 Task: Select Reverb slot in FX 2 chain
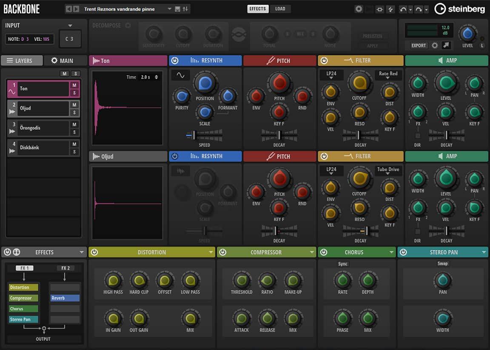pyautogui.click(x=65, y=298)
